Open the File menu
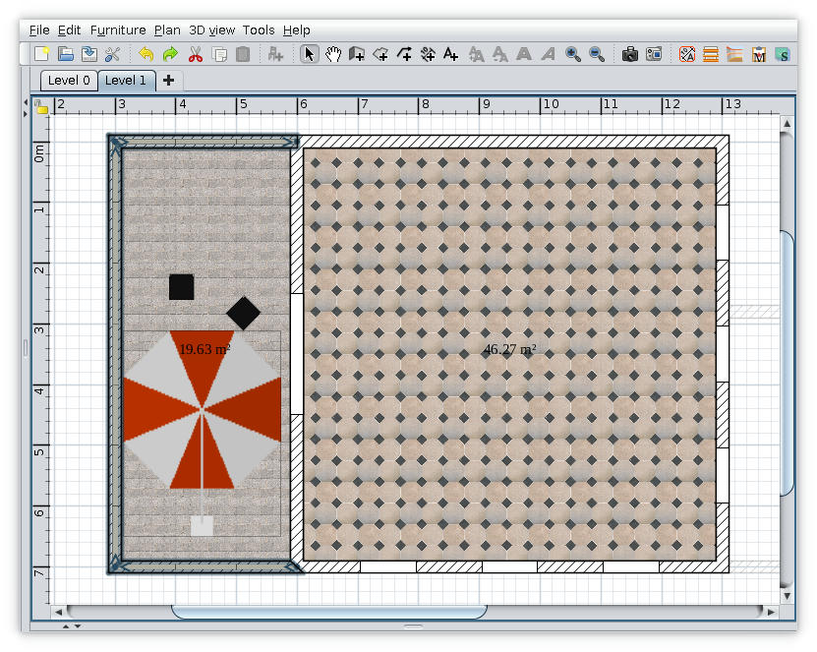The image size is (817, 652). tap(39, 30)
